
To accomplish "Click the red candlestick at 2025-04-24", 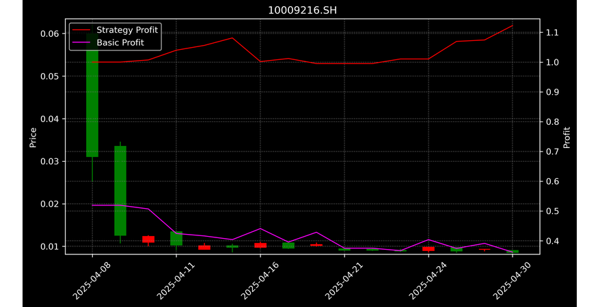I will pos(428,248).
